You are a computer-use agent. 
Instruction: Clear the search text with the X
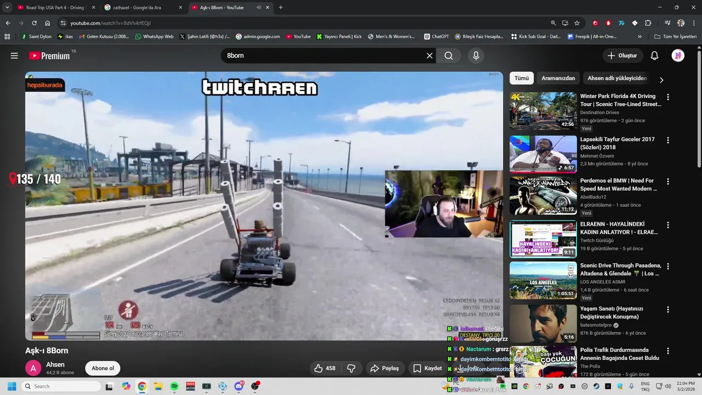pos(429,55)
